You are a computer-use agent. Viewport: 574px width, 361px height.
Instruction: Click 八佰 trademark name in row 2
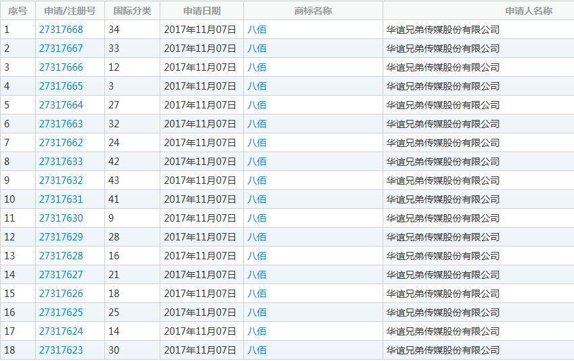(x=257, y=48)
